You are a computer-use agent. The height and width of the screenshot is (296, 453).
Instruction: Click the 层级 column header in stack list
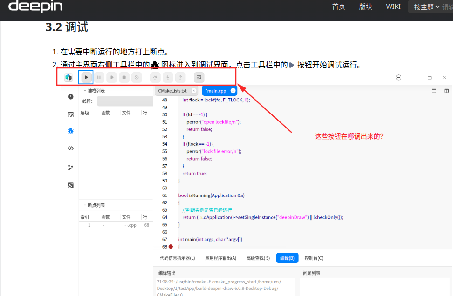(x=85, y=113)
